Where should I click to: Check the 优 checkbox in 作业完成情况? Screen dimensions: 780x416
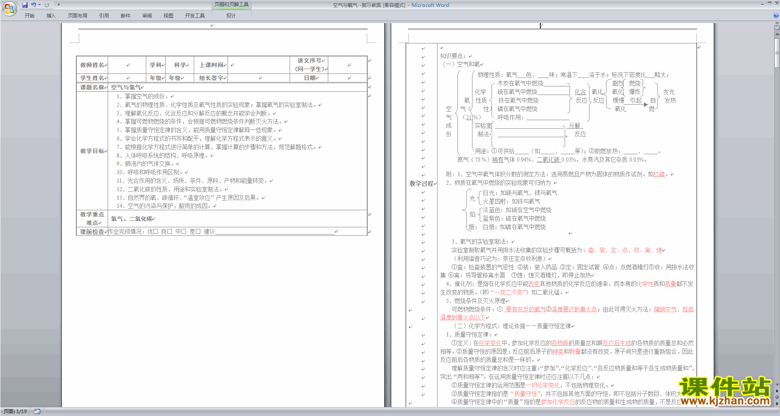click(x=156, y=232)
